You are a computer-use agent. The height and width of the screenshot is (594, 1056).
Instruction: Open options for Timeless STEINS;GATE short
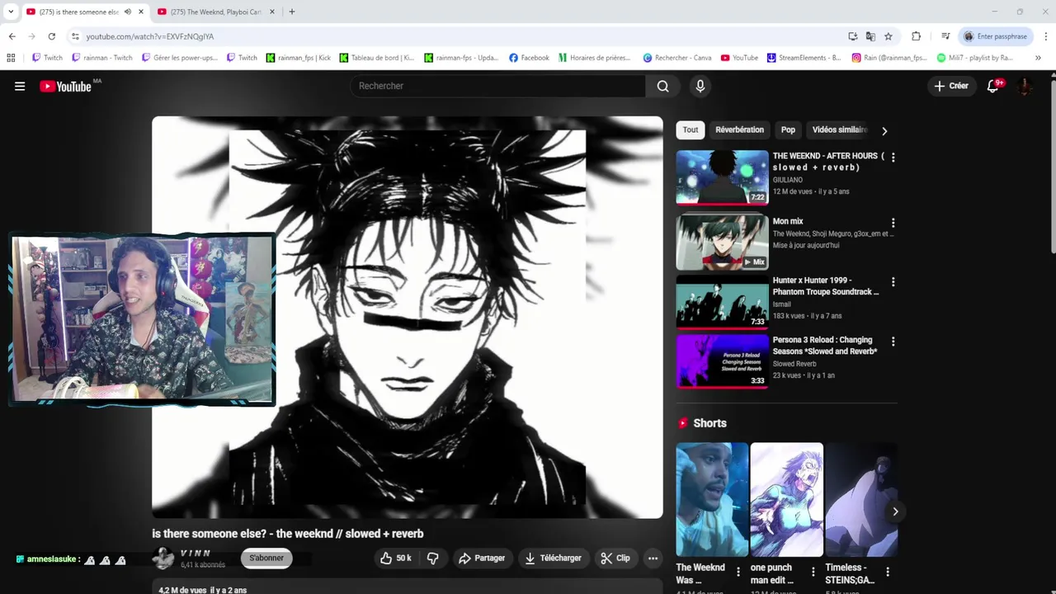click(888, 572)
